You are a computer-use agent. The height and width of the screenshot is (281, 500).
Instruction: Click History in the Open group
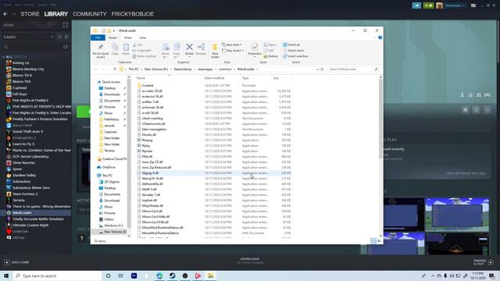click(x=271, y=56)
